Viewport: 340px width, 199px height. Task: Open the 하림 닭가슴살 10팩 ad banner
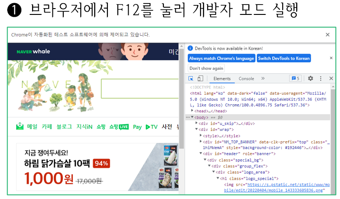coord(97,167)
